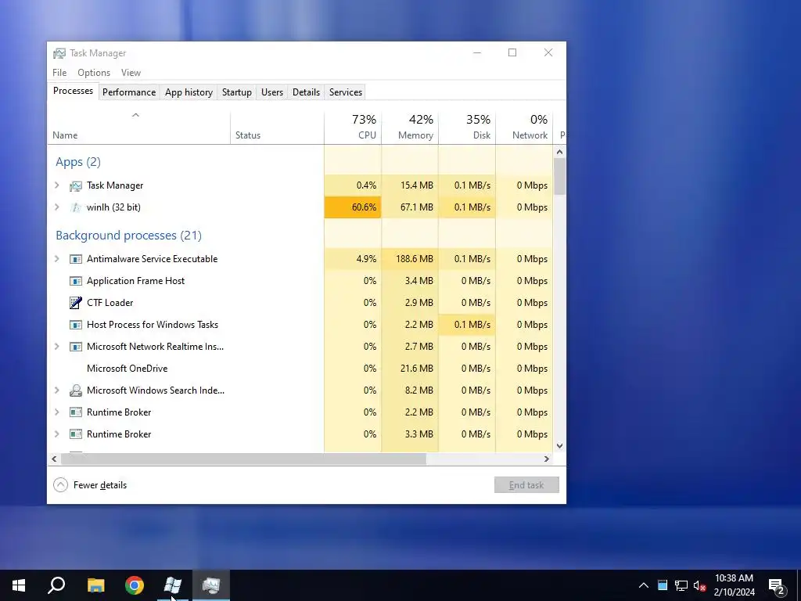Switch to the Details tab
The width and height of the screenshot is (801, 601).
coord(306,92)
